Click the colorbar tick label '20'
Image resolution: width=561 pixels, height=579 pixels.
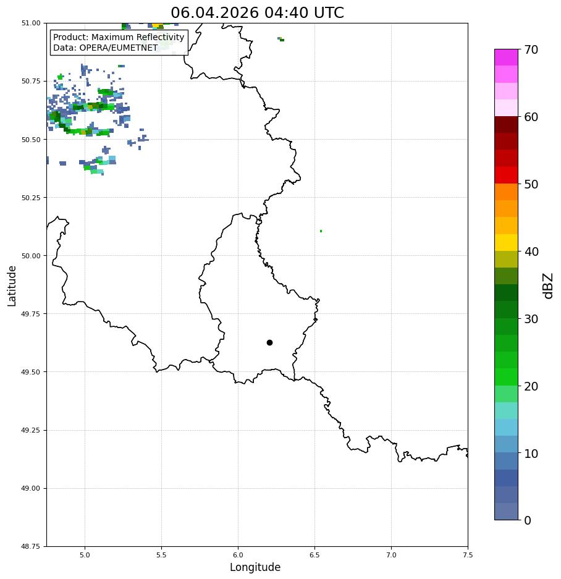[x=531, y=386]
